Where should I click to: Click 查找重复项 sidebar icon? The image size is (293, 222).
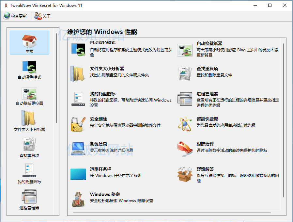[x=29, y=145]
